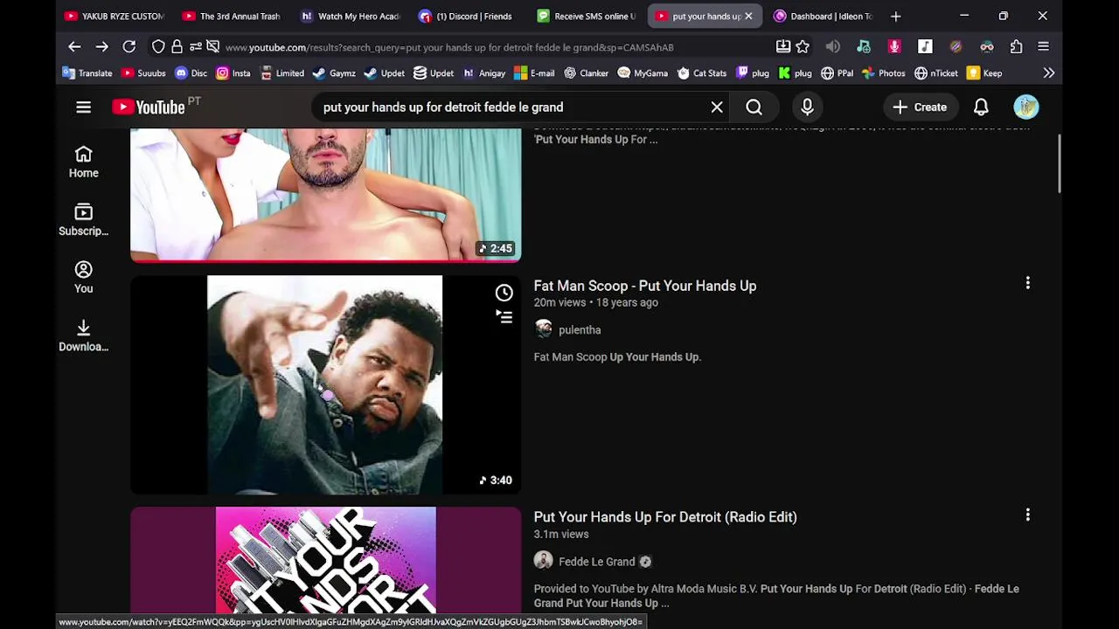The image size is (1119, 629).
Task: Open more options for Radio Edit video
Action: coord(1027,515)
